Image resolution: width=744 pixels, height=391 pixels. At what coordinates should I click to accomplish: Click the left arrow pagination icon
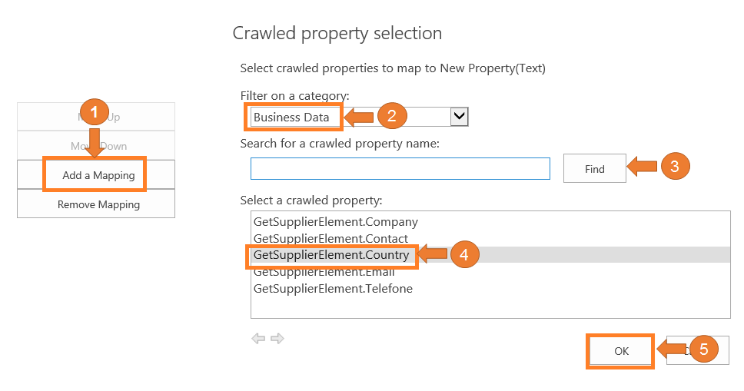click(258, 338)
